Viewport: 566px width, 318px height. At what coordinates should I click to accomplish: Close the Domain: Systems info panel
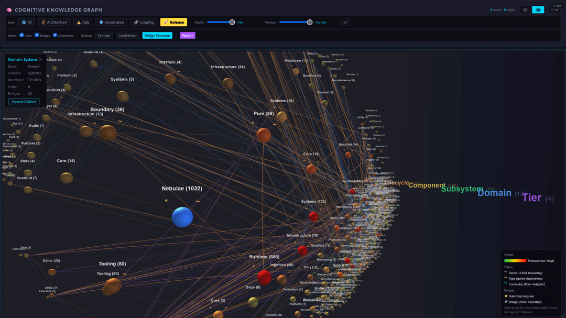(40, 60)
